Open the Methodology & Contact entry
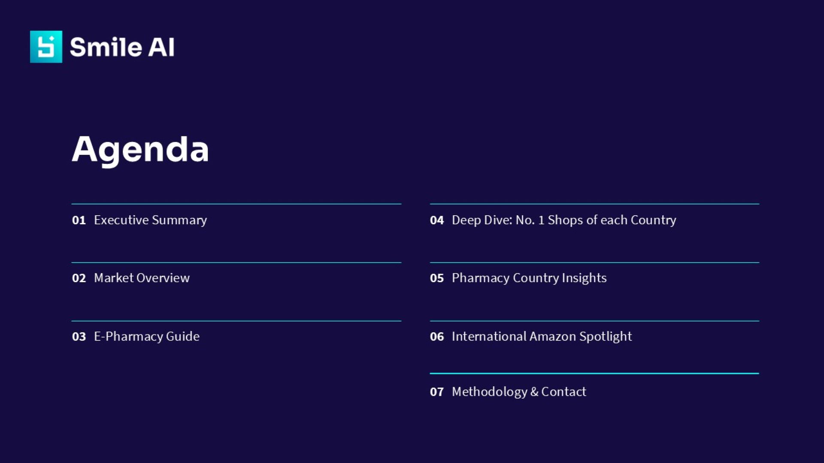 [518, 391]
